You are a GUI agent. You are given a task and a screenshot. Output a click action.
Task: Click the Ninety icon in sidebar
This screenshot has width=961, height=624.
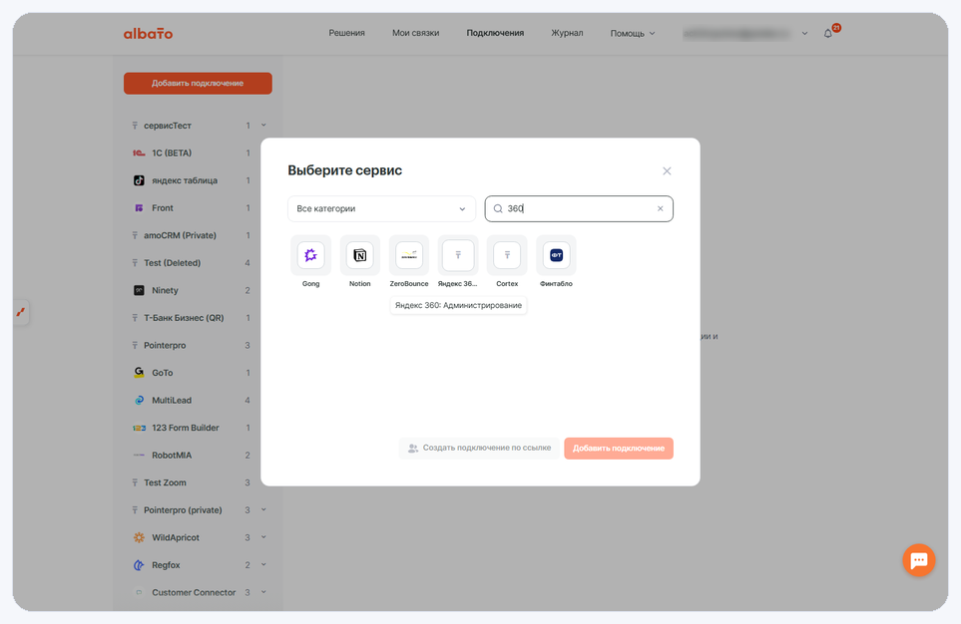coord(139,290)
